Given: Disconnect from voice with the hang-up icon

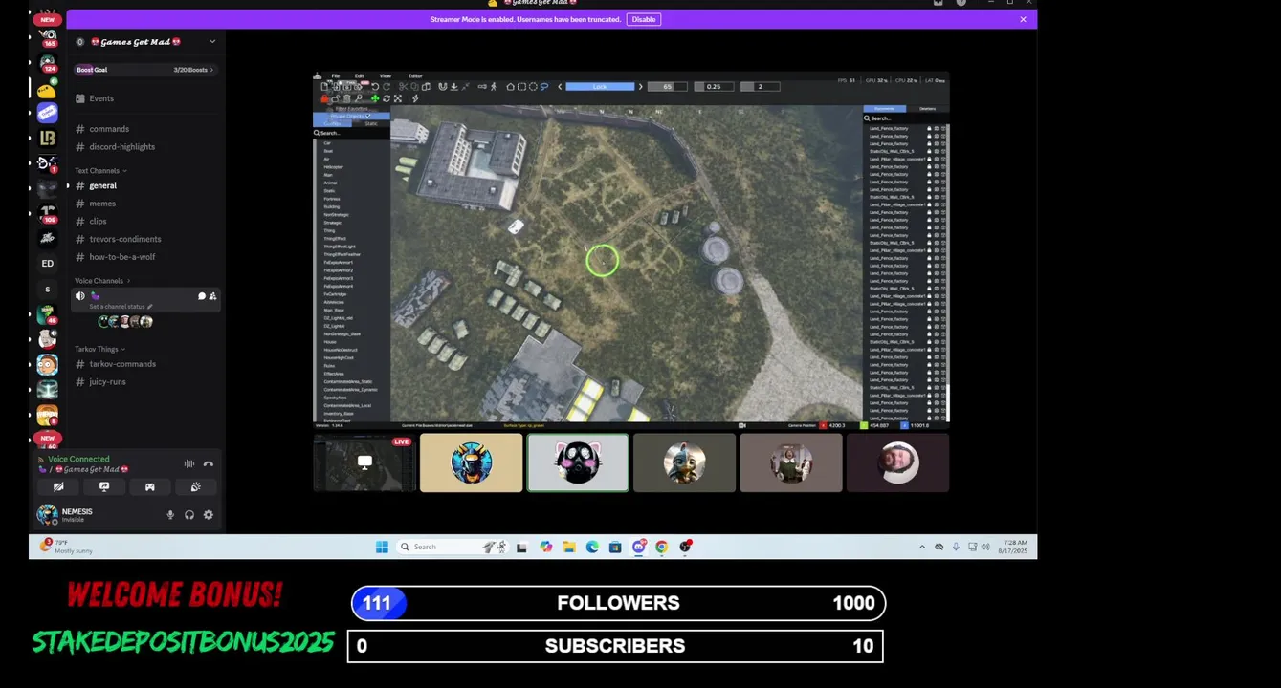Looking at the screenshot, I should (209, 463).
